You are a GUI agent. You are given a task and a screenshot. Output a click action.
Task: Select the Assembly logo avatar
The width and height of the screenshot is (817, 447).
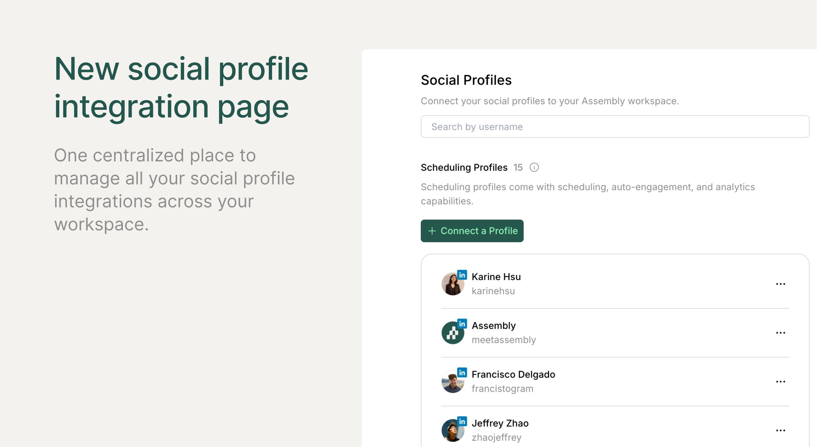[x=453, y=333]
